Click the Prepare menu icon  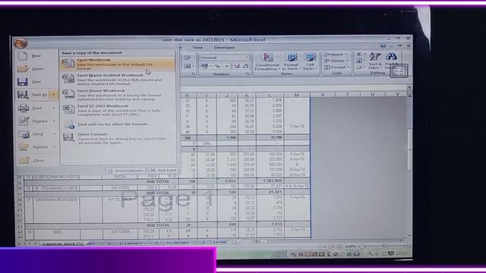[x=24, y=121]
